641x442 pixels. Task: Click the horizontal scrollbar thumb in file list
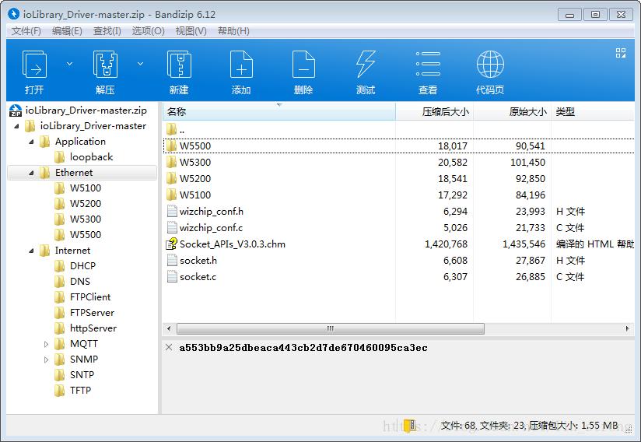pyautogui.click(x=331, y=328)
